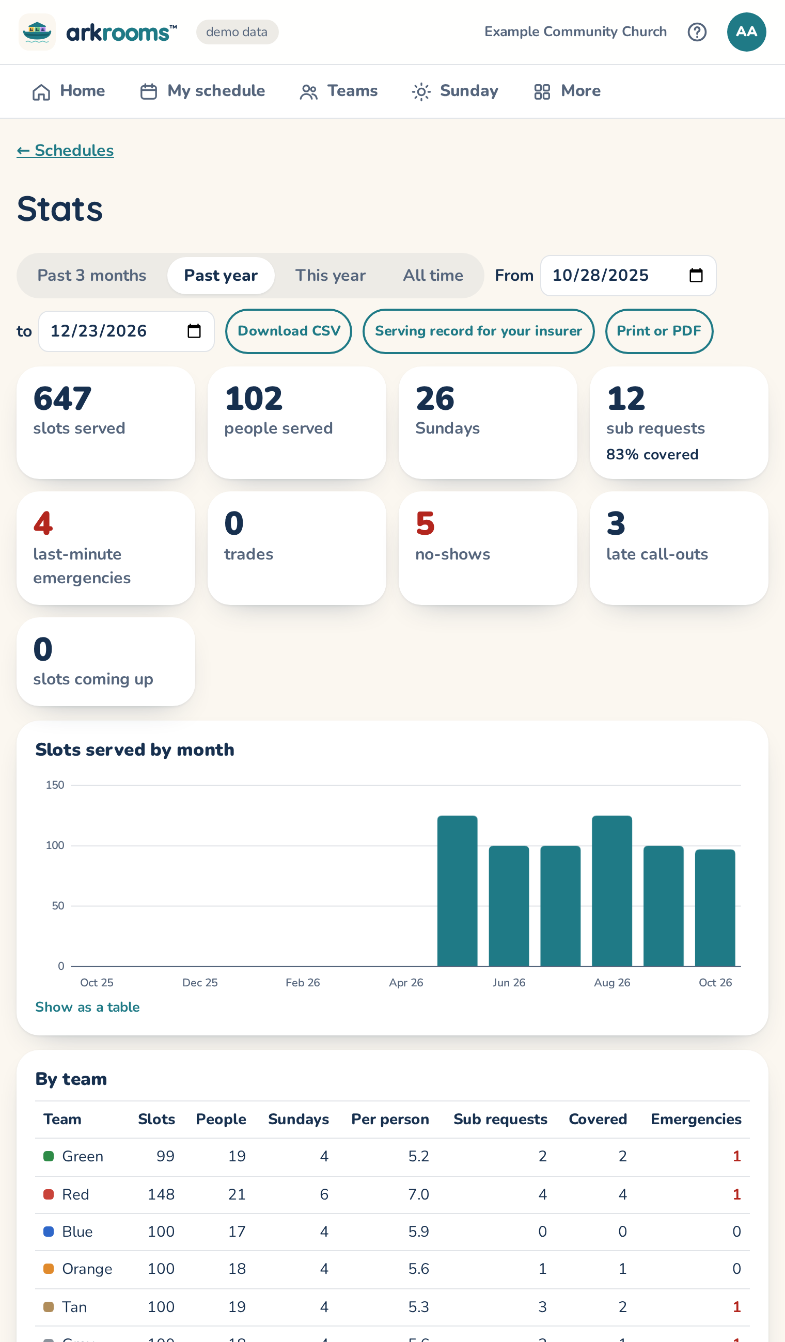Image resolution: width=785 pixels, height=1342 pixels.
Task: Click the From date field 10/28/2025
Action: click(x=628, y=275)
